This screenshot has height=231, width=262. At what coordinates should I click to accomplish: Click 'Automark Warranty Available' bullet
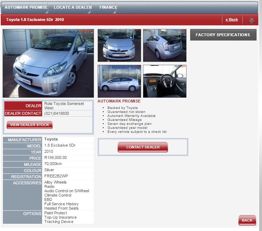click(x=131, y=116)
